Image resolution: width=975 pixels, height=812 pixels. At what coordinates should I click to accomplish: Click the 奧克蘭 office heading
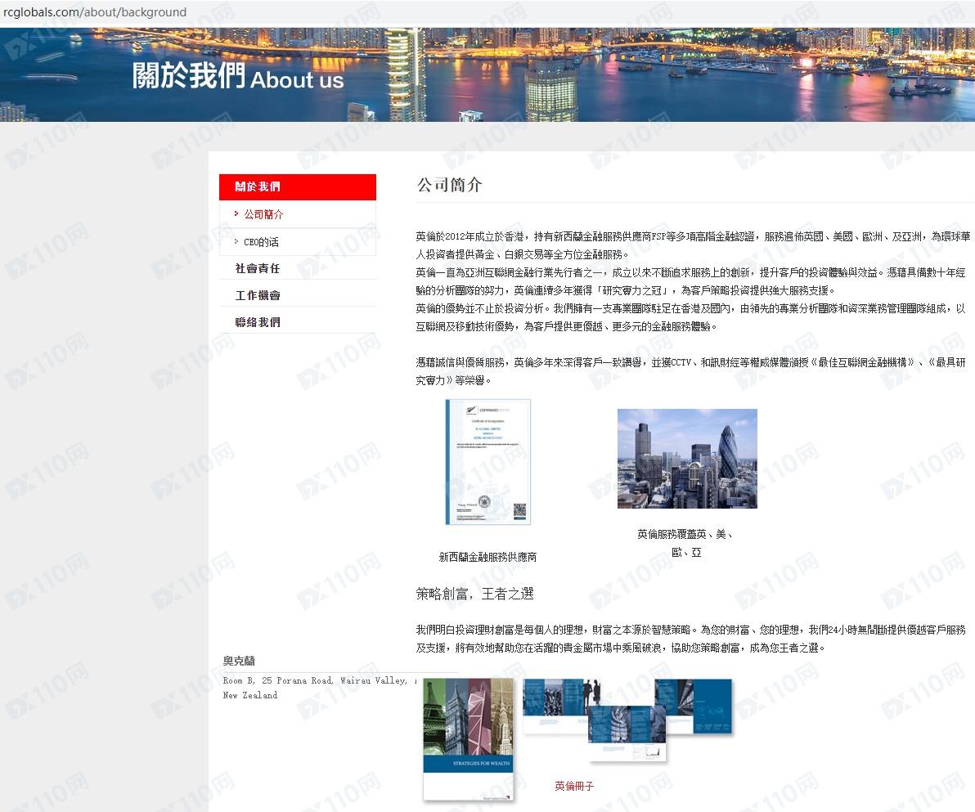[239, 661]
